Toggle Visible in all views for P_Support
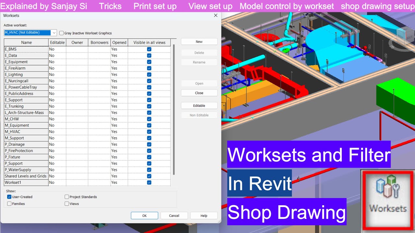Screen dimensions: 415x233 click(149, 163)
